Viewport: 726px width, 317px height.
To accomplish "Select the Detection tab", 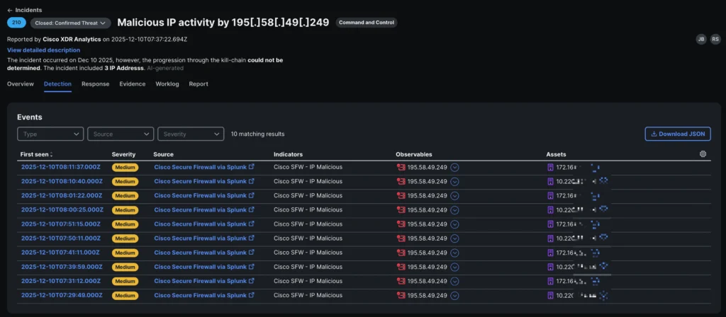I will click(x=57, y=84).
